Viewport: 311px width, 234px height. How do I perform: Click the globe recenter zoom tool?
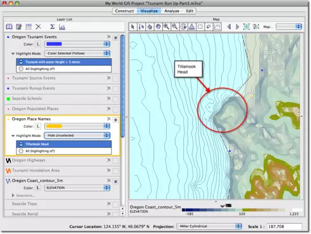183,27
